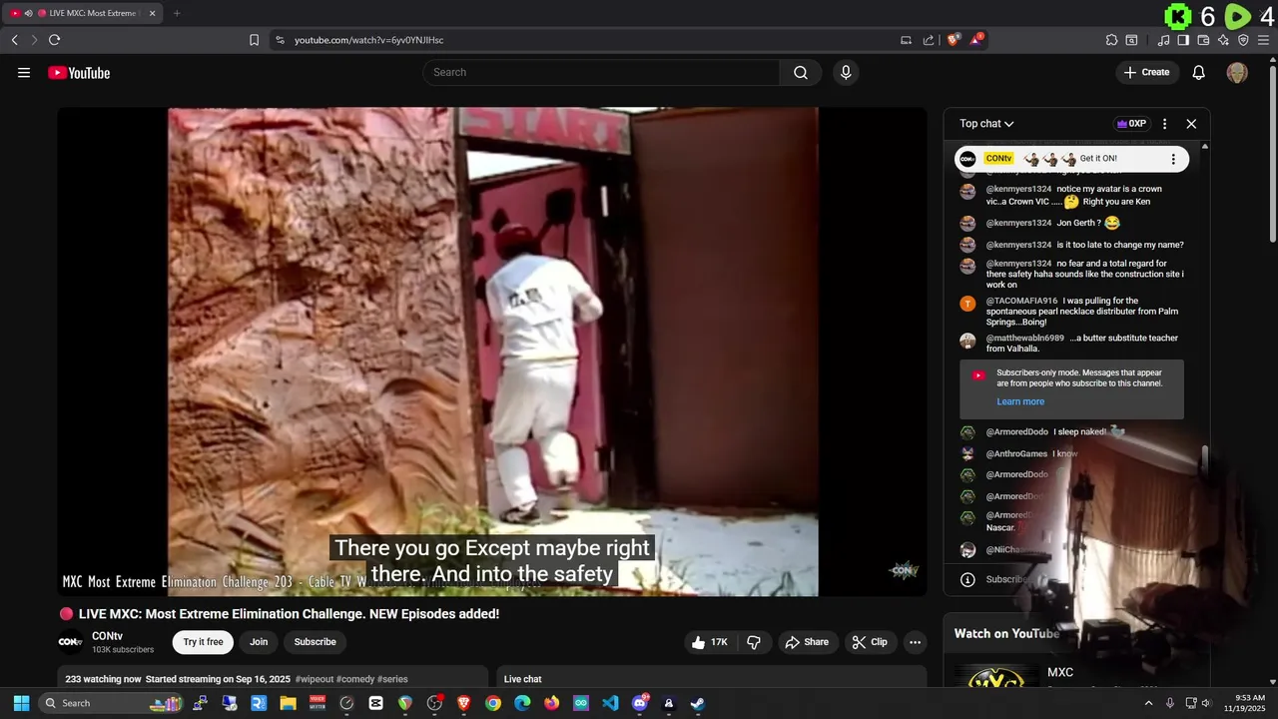The height and width of the screenshot is (719, 1278).
Task: Click the #comedy hashtag
Action: coord(355,679)
